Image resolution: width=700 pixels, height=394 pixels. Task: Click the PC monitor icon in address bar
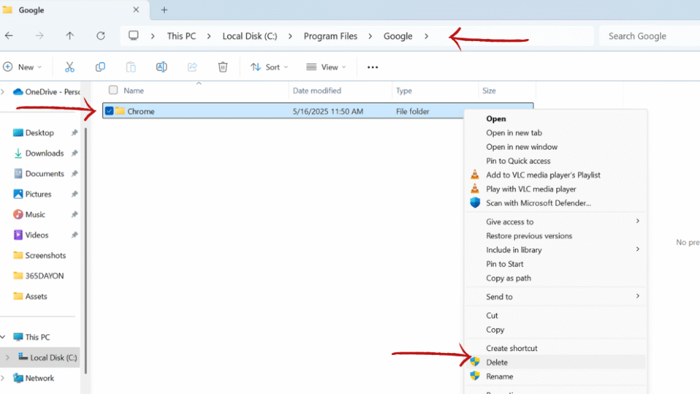(x=133, y=36)
